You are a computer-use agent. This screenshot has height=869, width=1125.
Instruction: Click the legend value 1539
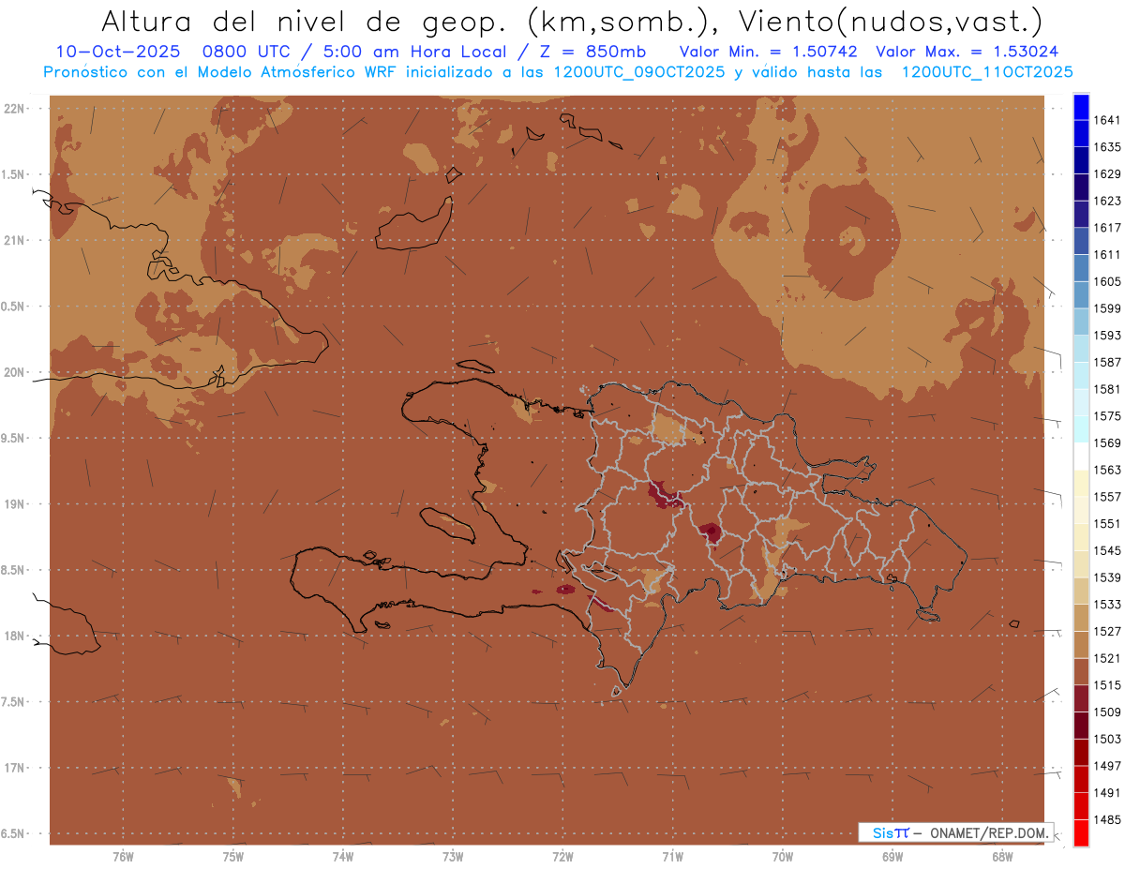click(x=1107, y=577)
